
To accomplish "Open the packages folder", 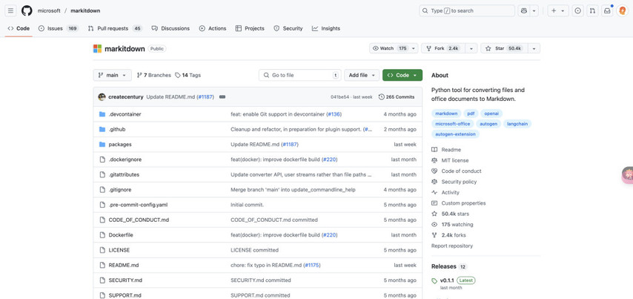I will click(120, 144).
